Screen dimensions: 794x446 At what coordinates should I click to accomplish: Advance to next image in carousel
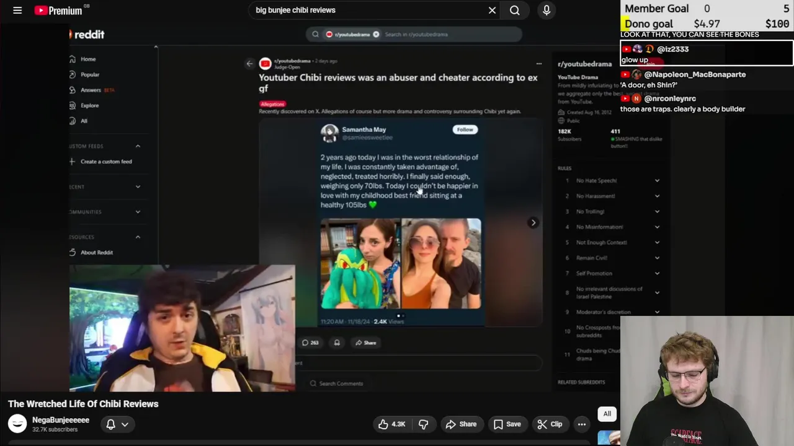[x=533, y=222]
